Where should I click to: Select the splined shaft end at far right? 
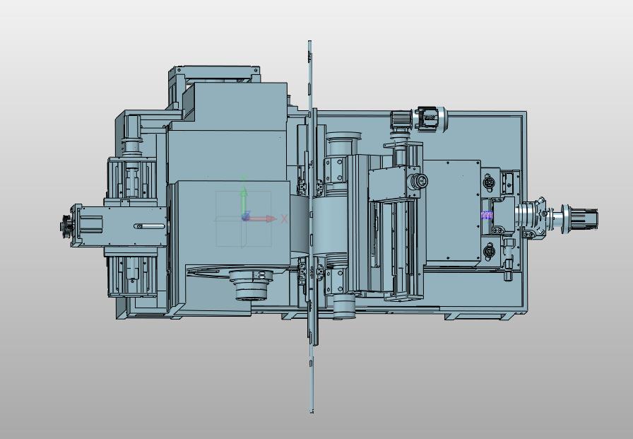pos(584,218)
